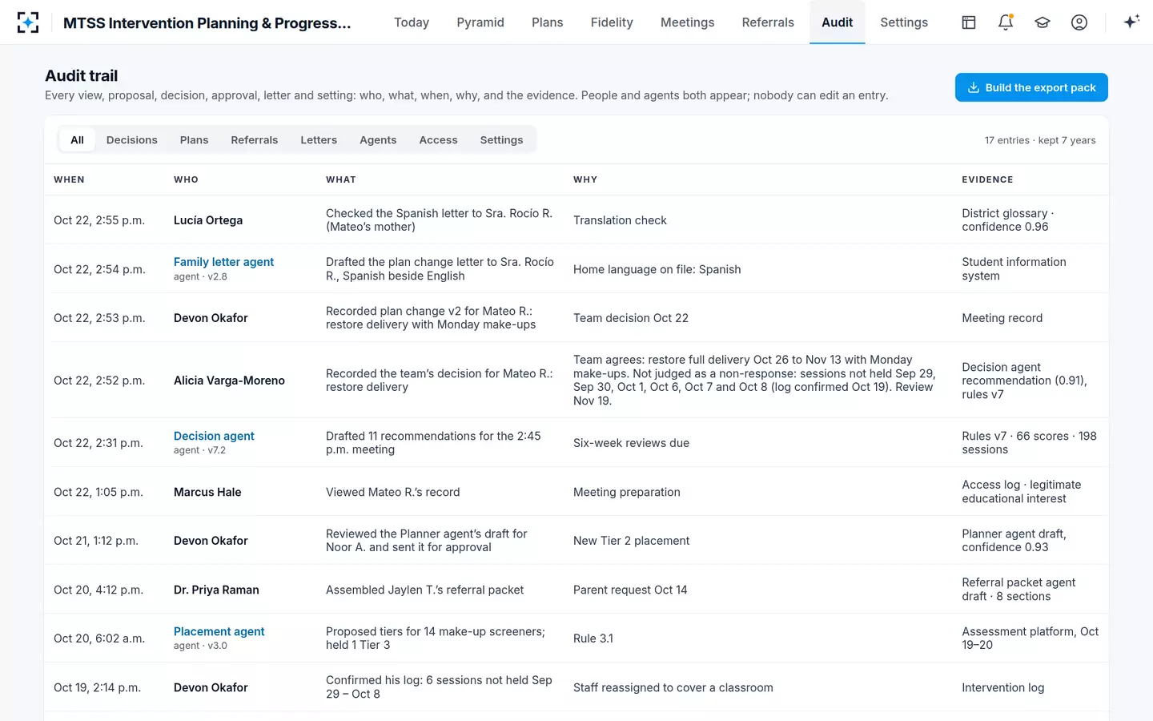Open the notifications bell
Viewport: 1153px width, 721px height.
pos(1006,22)
